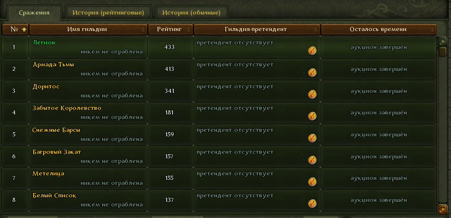
Task: Sort table by Имя гильдии column
Action: 88,29
